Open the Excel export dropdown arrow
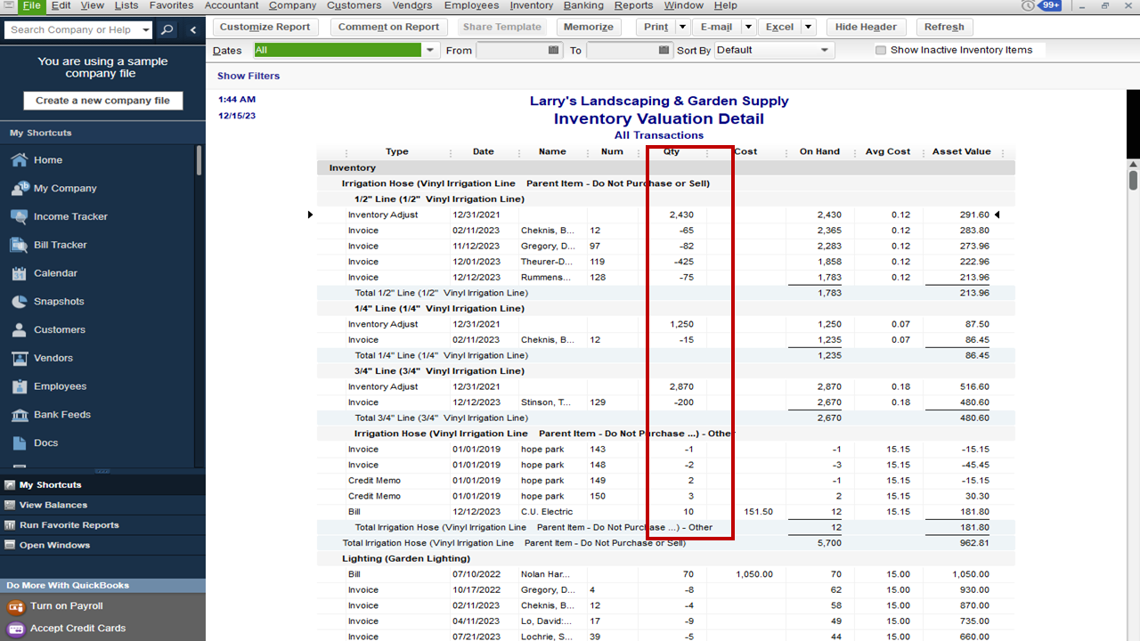 808,27
